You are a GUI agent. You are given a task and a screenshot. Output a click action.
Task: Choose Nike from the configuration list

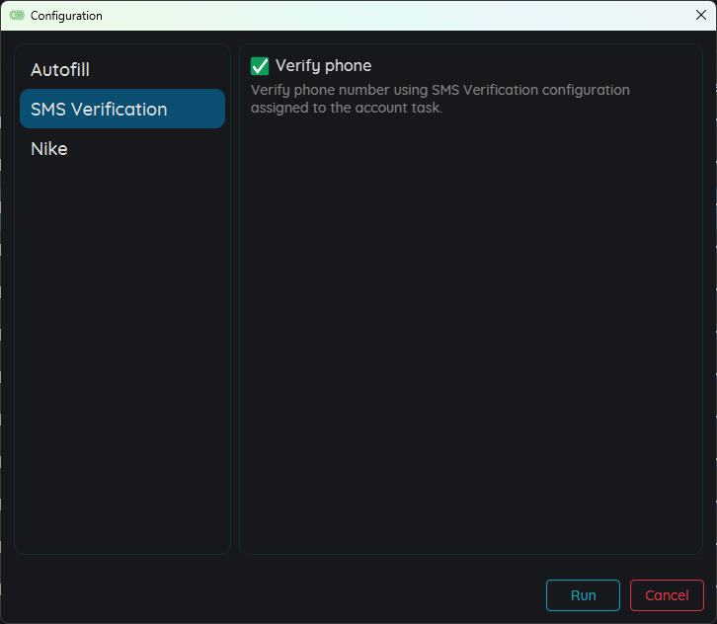click(x=49, y=149)
